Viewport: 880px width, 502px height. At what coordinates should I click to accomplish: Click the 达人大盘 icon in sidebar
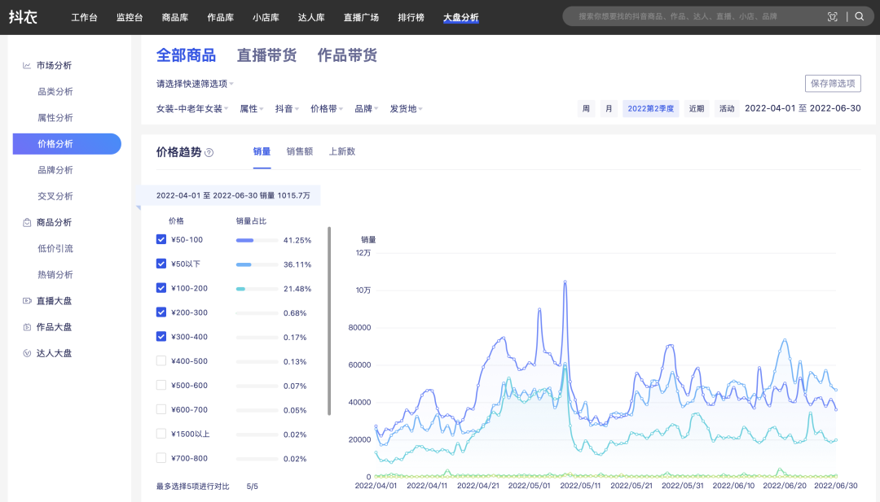point(27,353)
